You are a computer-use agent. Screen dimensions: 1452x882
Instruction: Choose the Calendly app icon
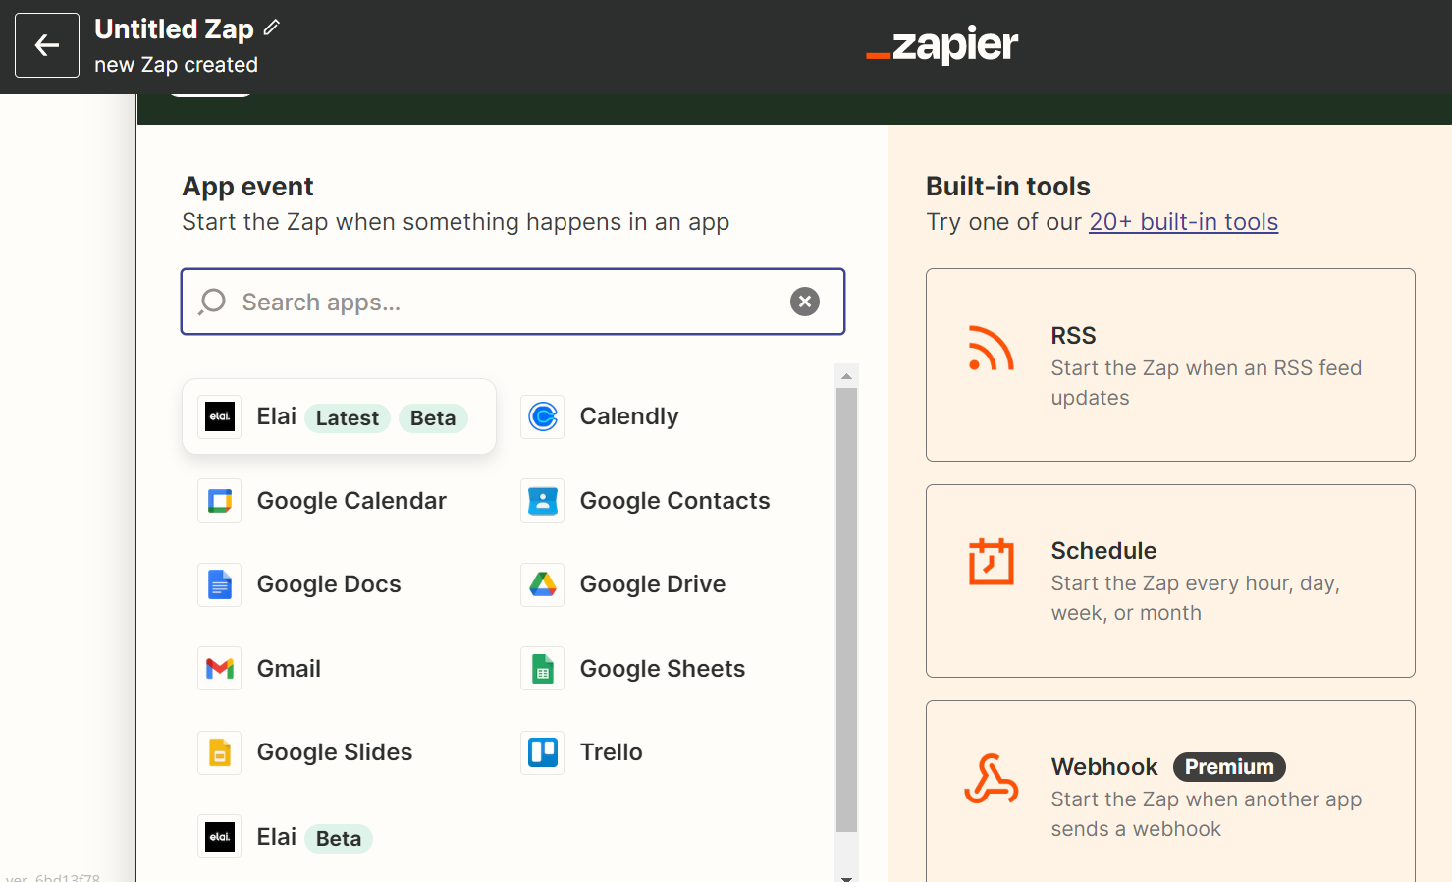pyautogui.click(x=543, y=416)
